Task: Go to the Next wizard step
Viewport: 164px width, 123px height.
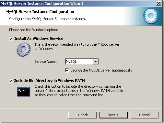Action: click(x=113, y=115)
